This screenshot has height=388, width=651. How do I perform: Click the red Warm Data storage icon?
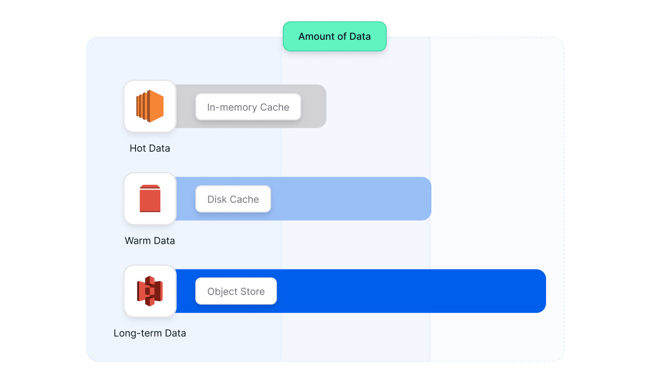150,198
